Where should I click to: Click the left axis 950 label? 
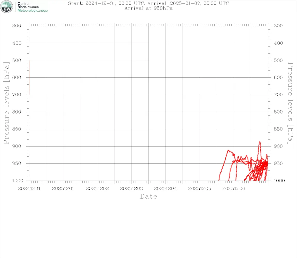(x=17, y=163)
